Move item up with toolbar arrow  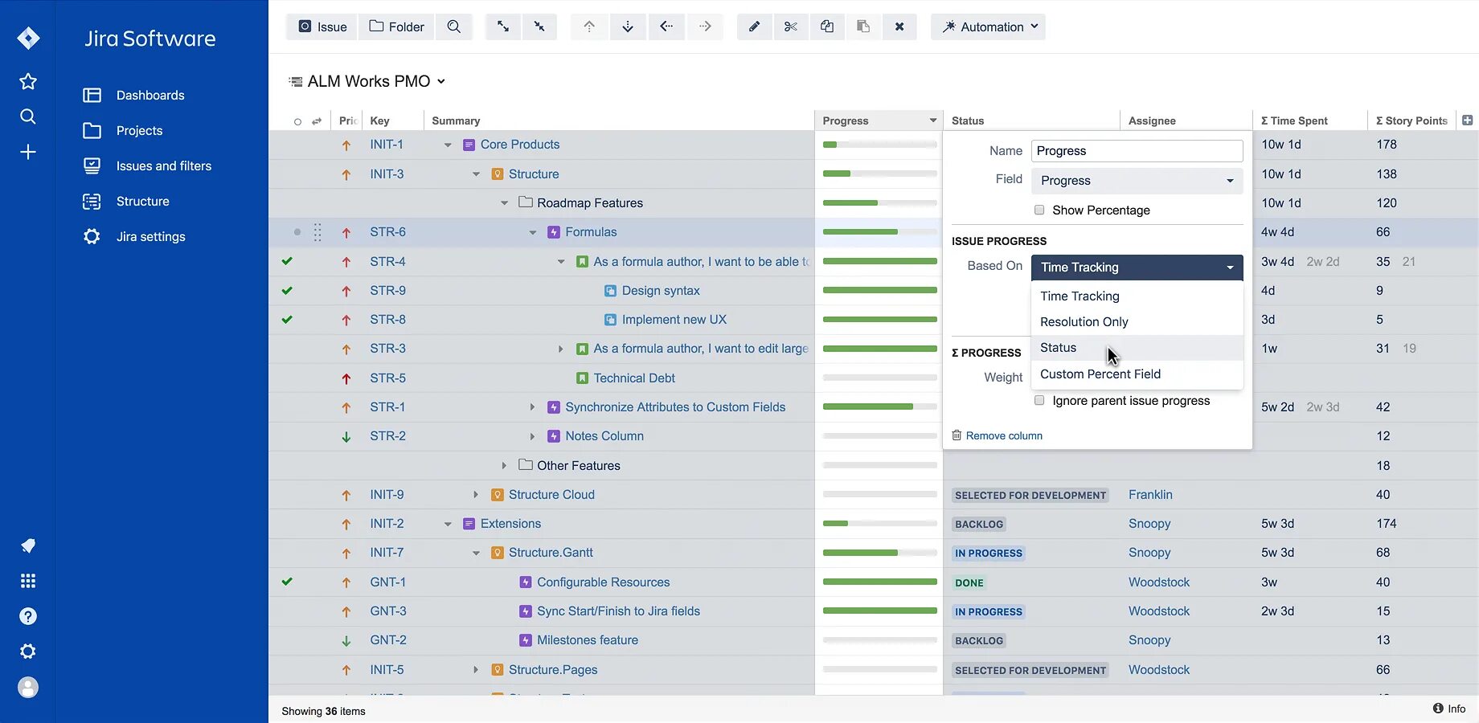click(589, 27)
